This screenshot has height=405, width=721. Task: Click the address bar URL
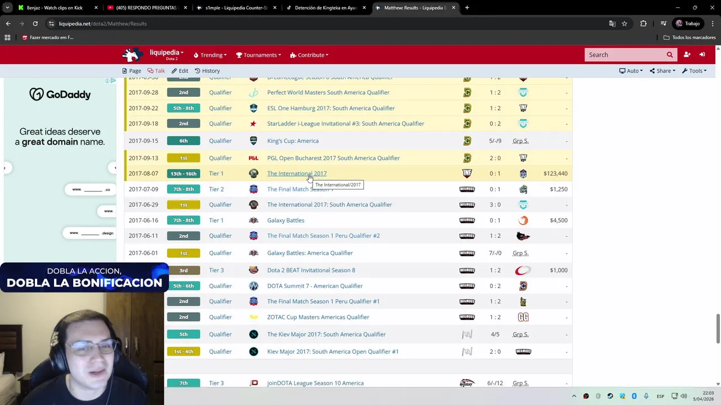point(103,24)
